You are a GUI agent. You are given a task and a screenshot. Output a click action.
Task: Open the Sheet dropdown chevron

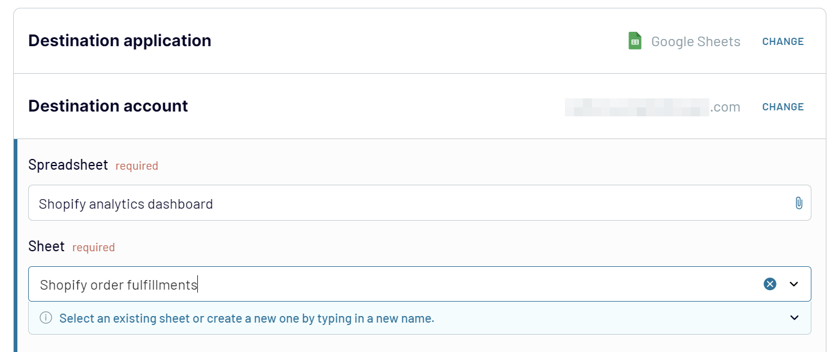coord(794,284)
